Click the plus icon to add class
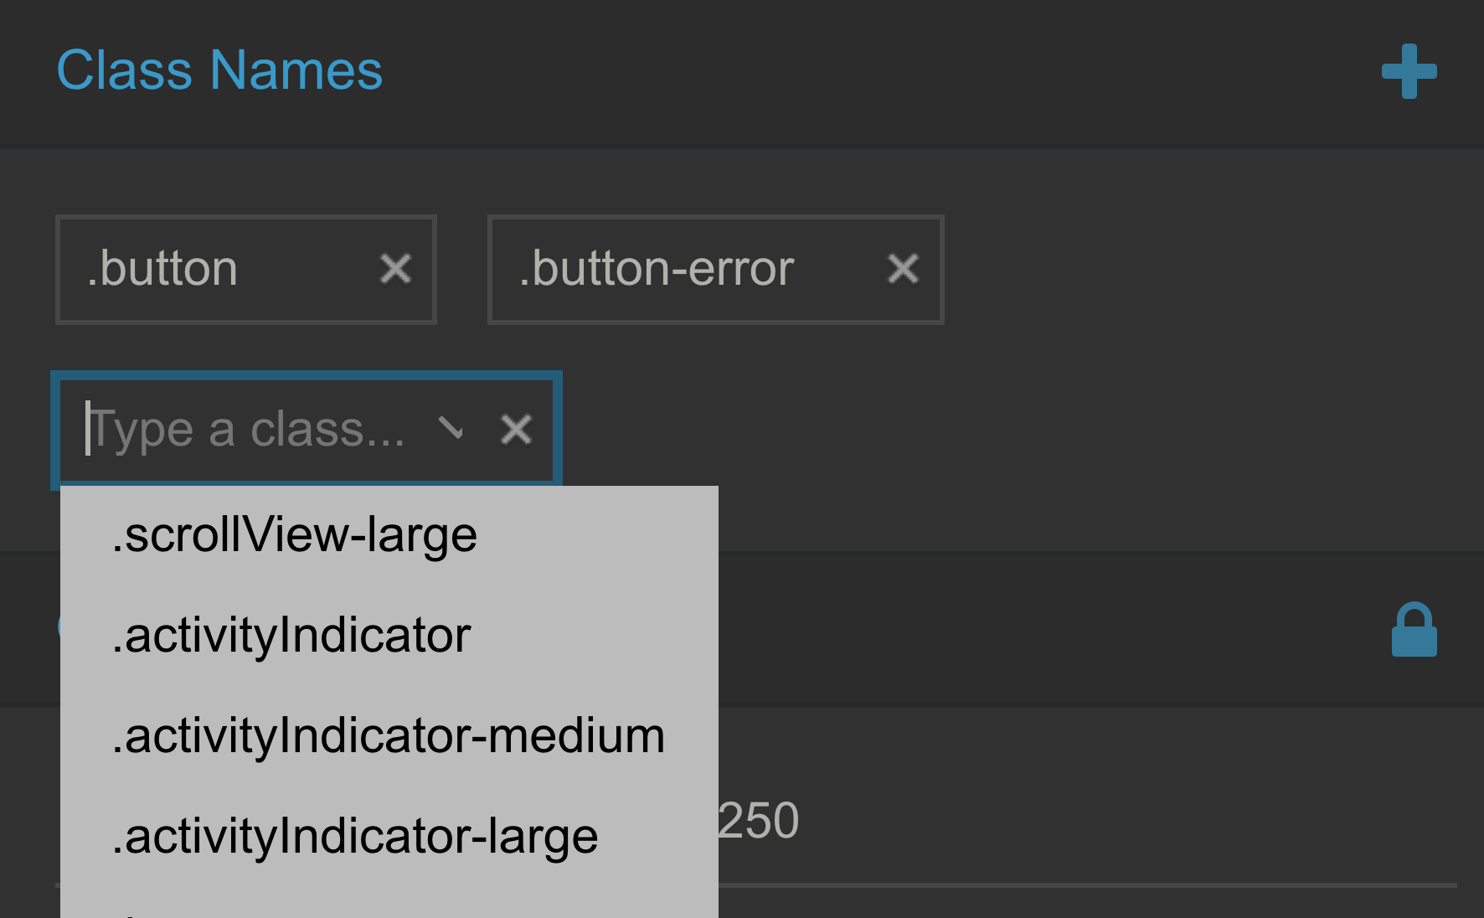The width and height of the screenshot is (1484, 918). (1409, 71)
